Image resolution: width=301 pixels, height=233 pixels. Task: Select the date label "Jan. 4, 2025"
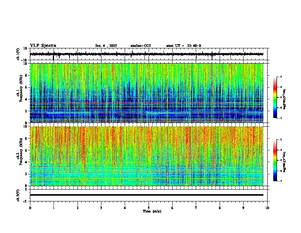106,46
